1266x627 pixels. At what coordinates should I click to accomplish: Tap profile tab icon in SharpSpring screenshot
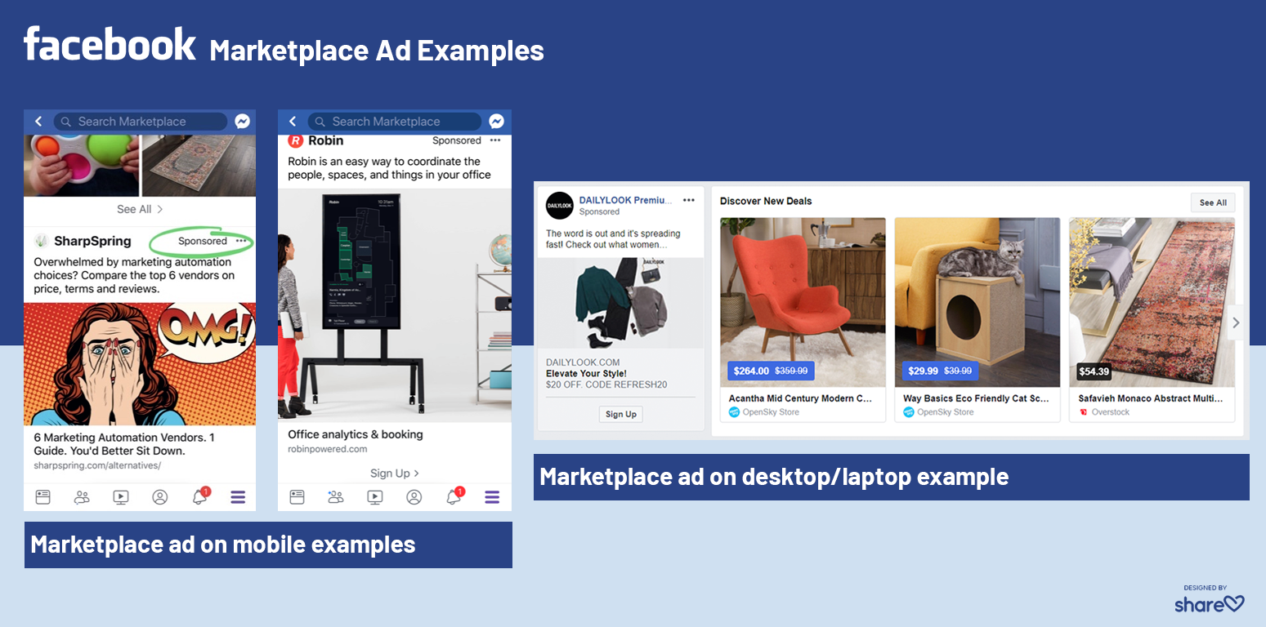pyautogui.click(x=160, y=496)
